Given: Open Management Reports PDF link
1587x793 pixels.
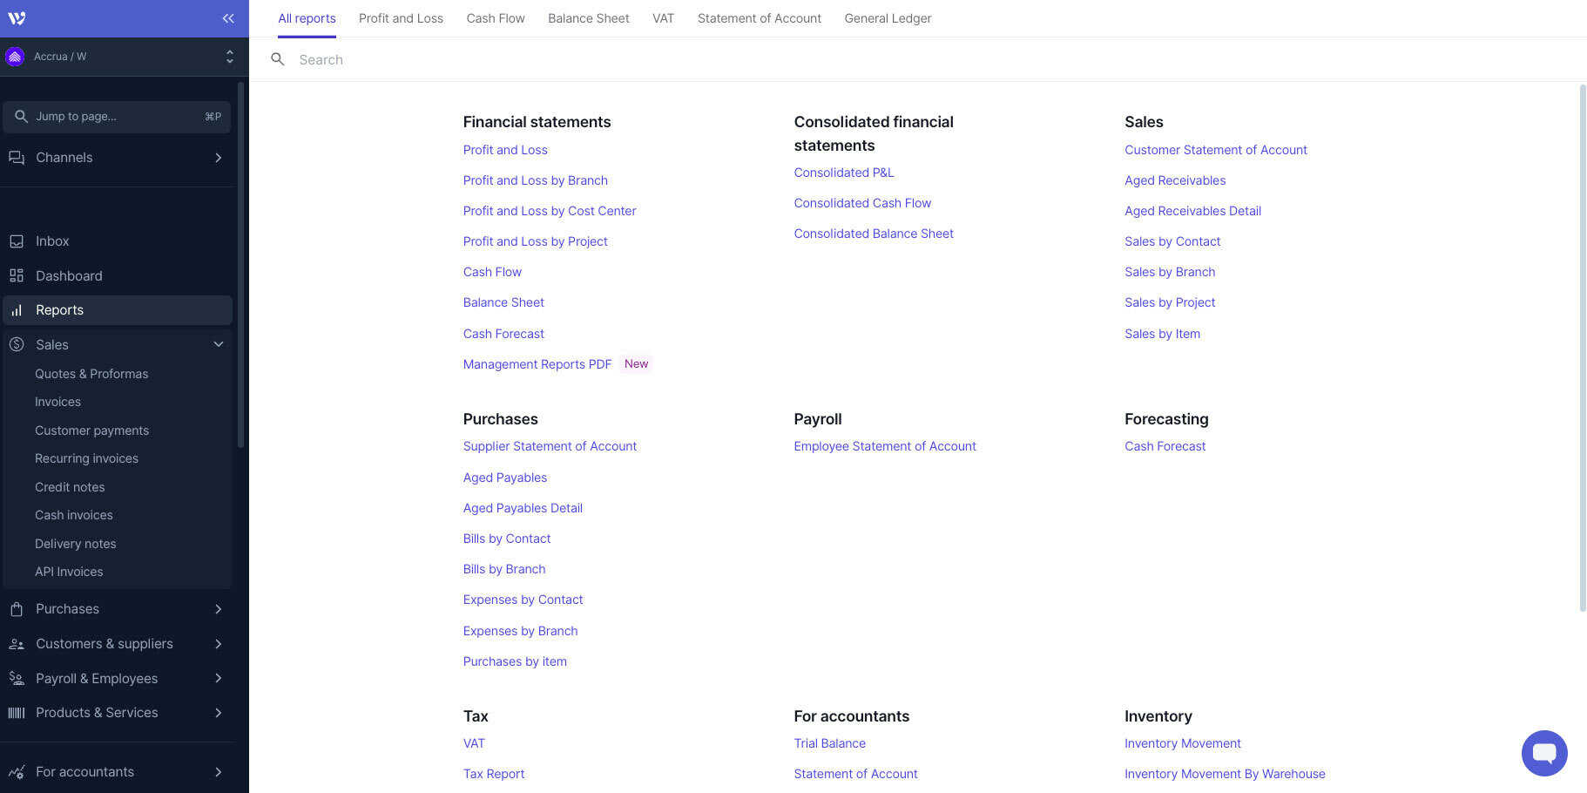Looking at the screenshot, I should (537, 364).
